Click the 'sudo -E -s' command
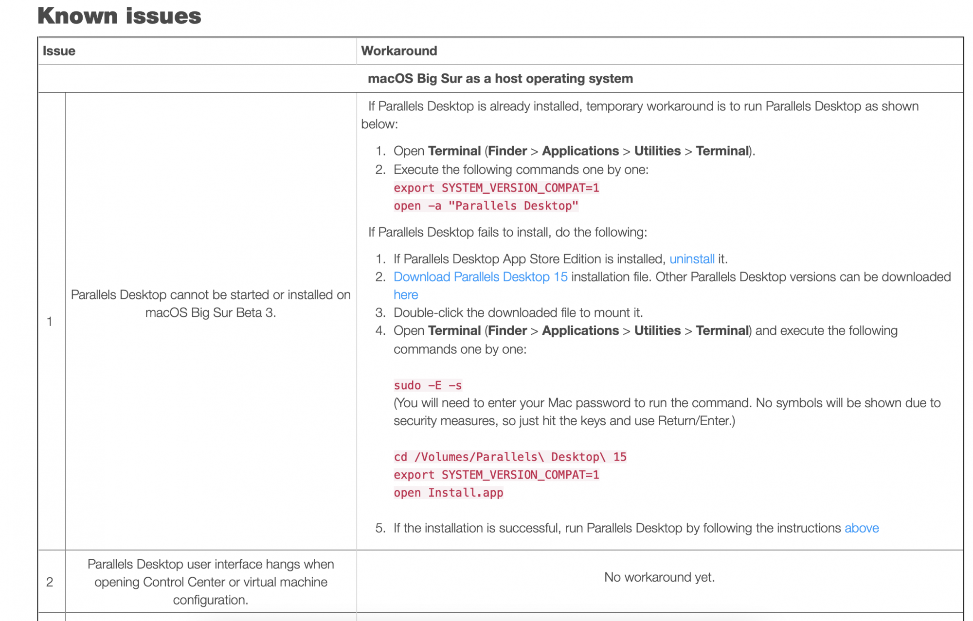 tap(428, 385)
